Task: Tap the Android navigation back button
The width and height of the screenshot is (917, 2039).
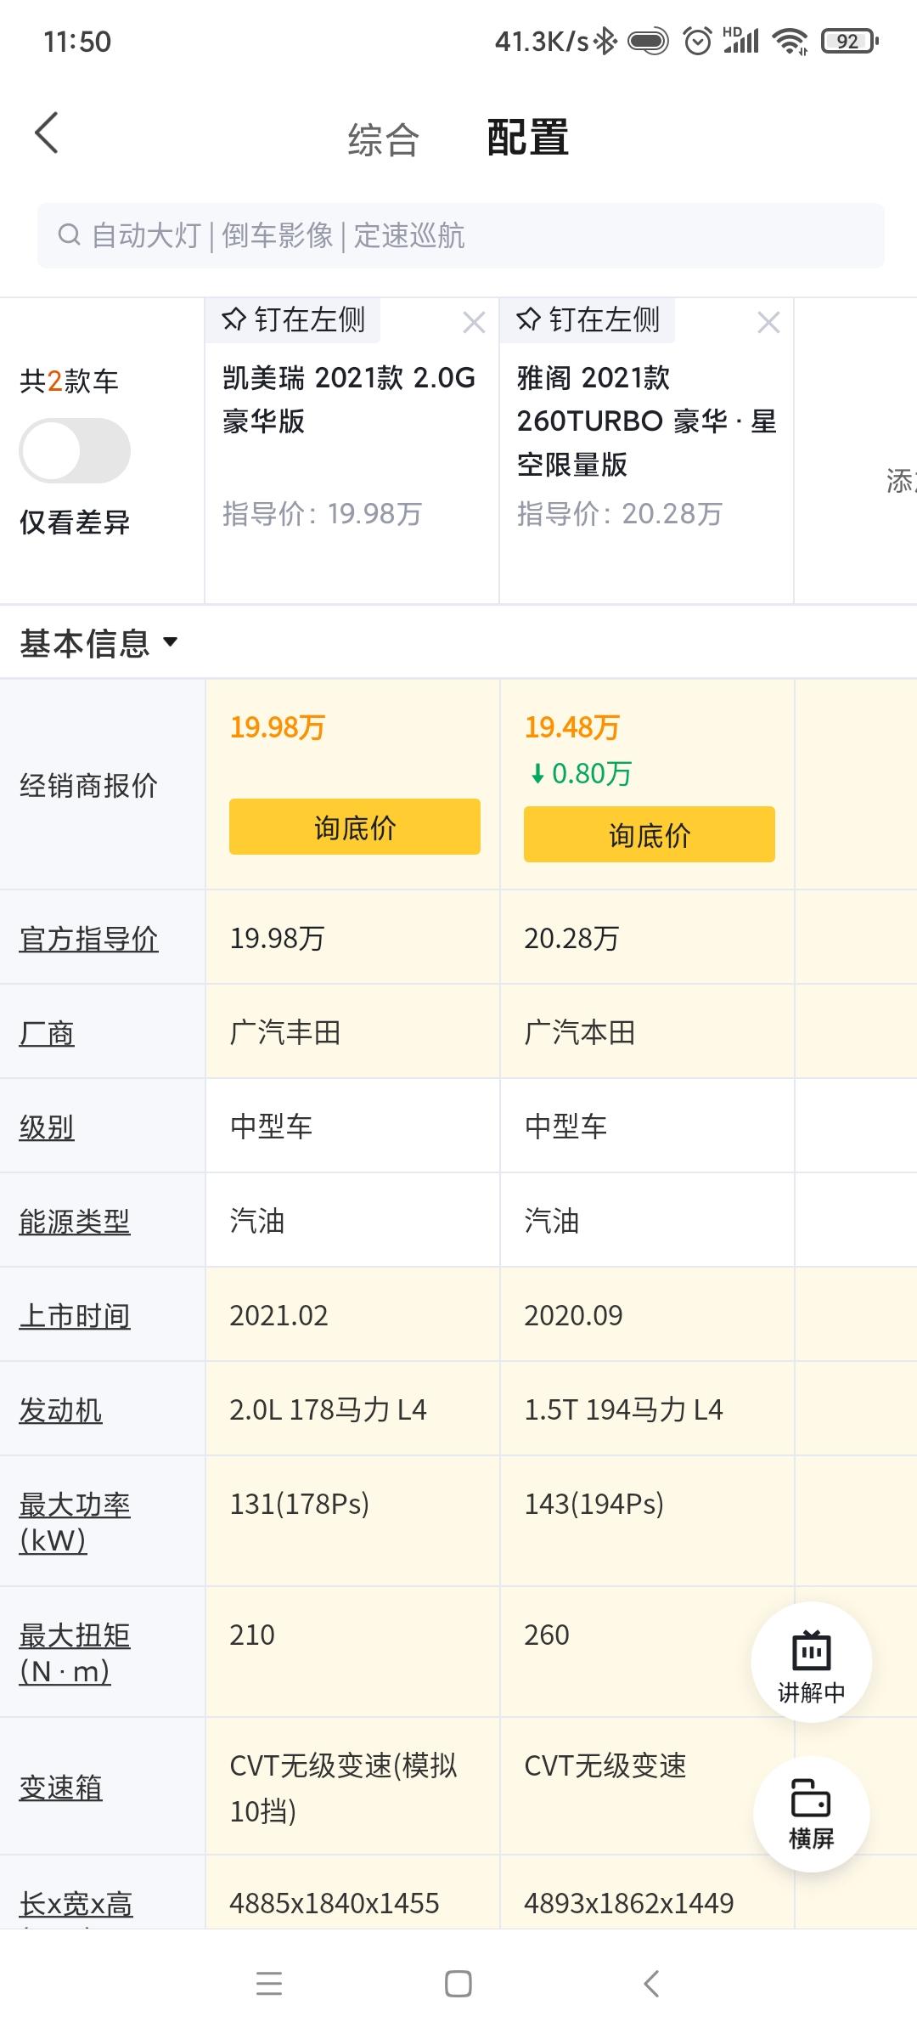Action: pos(651,1984)
